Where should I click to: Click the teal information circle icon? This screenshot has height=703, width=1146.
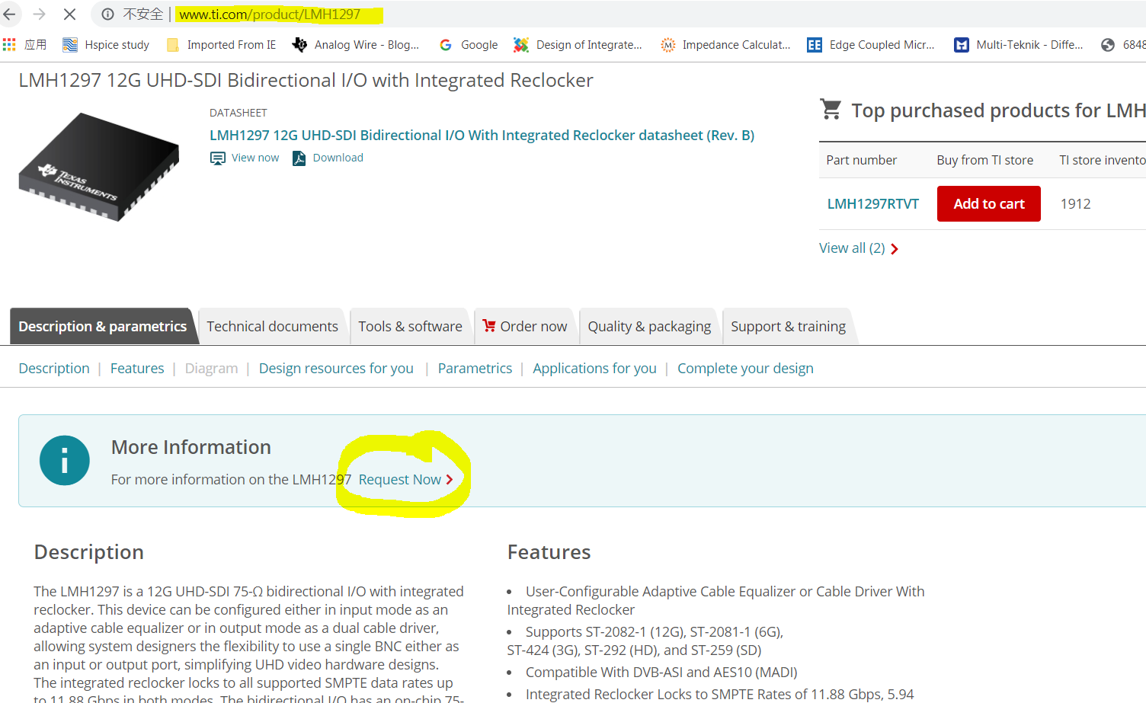pyautogui.click(x=65, y=460)
